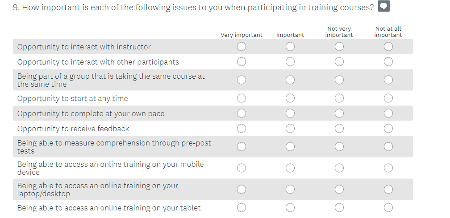Mark interacting with other participants as Important
Screen dimensions: 450x218
(x=290, y=62)
